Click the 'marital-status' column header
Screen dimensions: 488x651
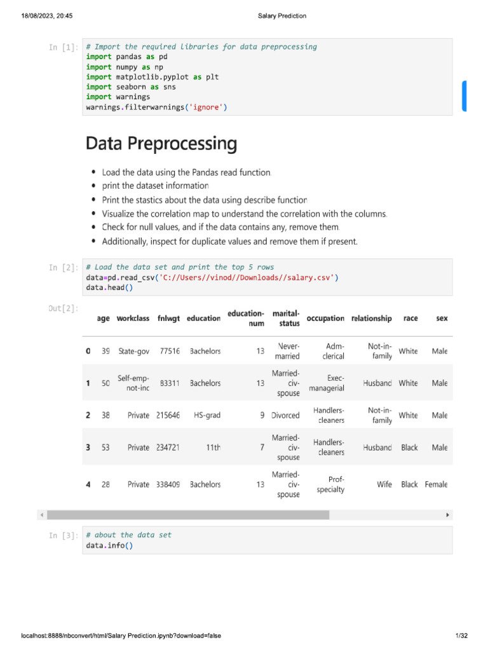tap(285, 319)
